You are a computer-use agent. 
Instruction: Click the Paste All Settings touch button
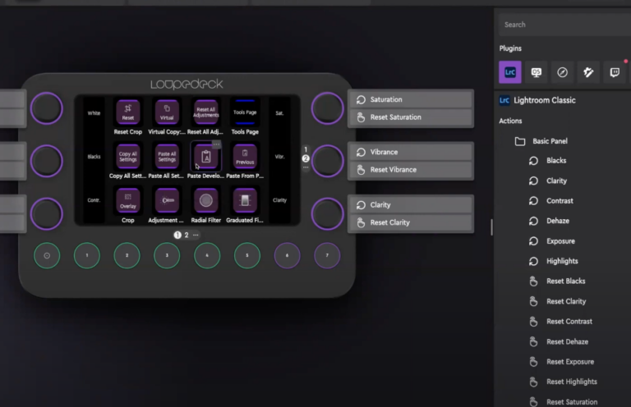coord(167,156)
